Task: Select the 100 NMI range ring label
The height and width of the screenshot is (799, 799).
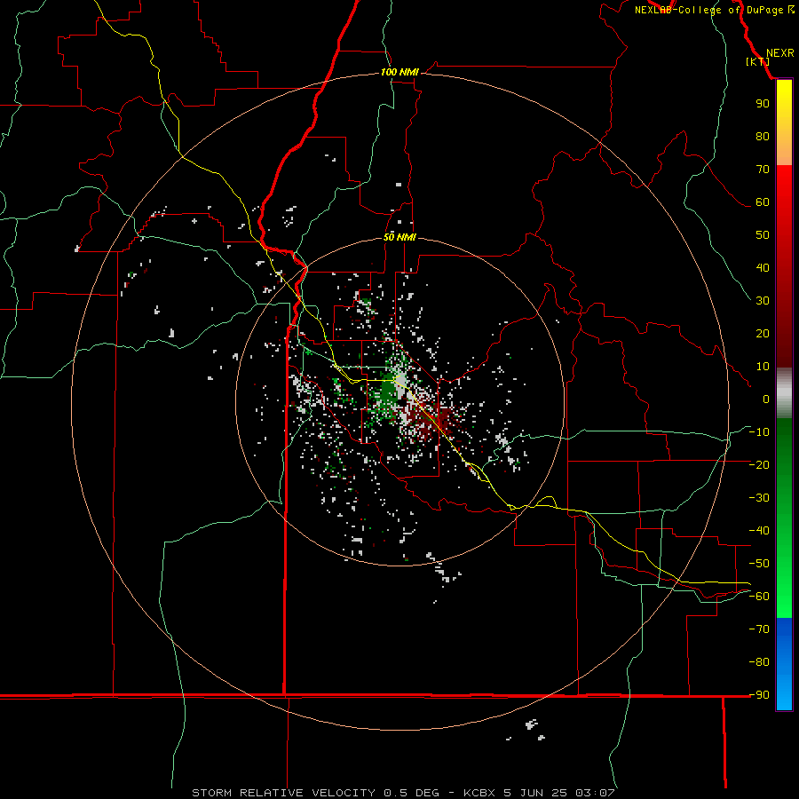Action: 399,73
